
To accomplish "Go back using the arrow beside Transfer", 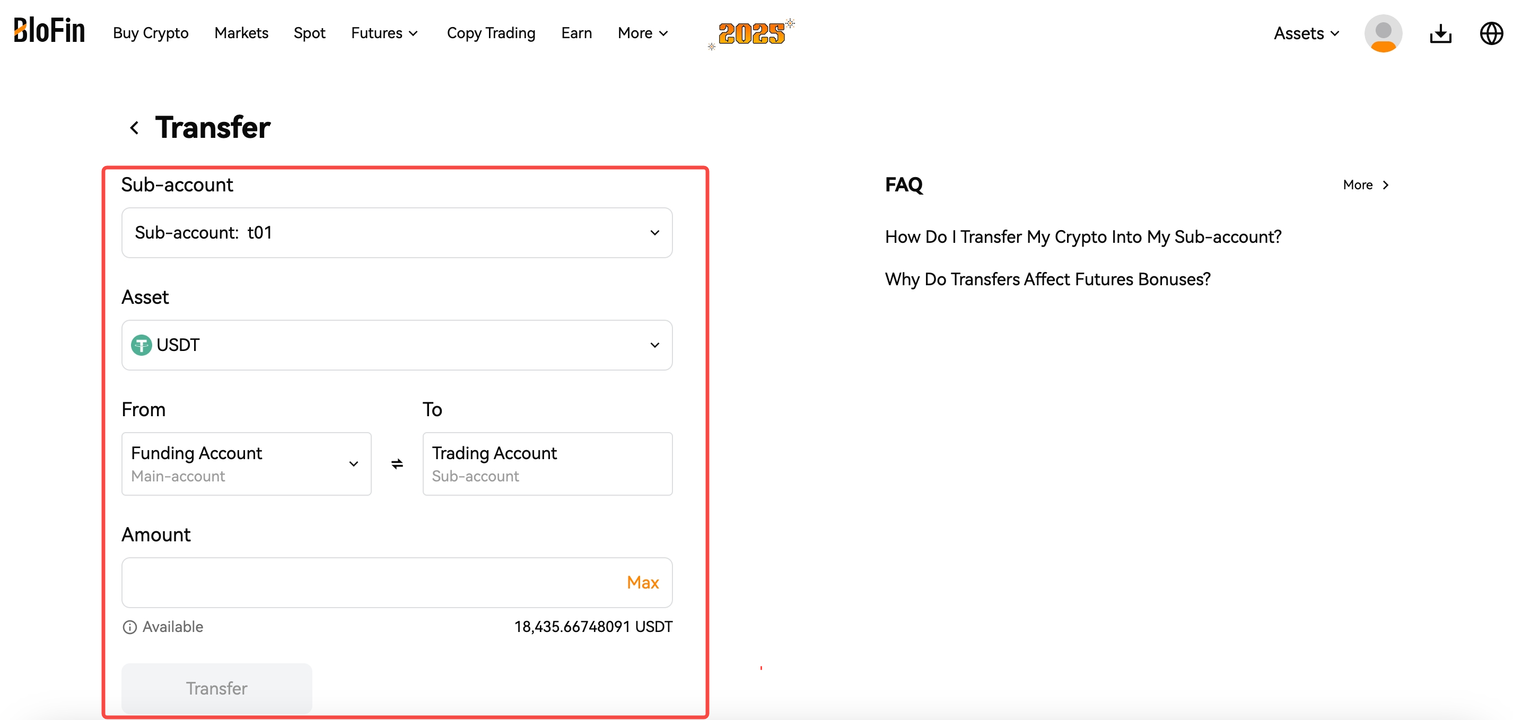I will click(135, 127).
